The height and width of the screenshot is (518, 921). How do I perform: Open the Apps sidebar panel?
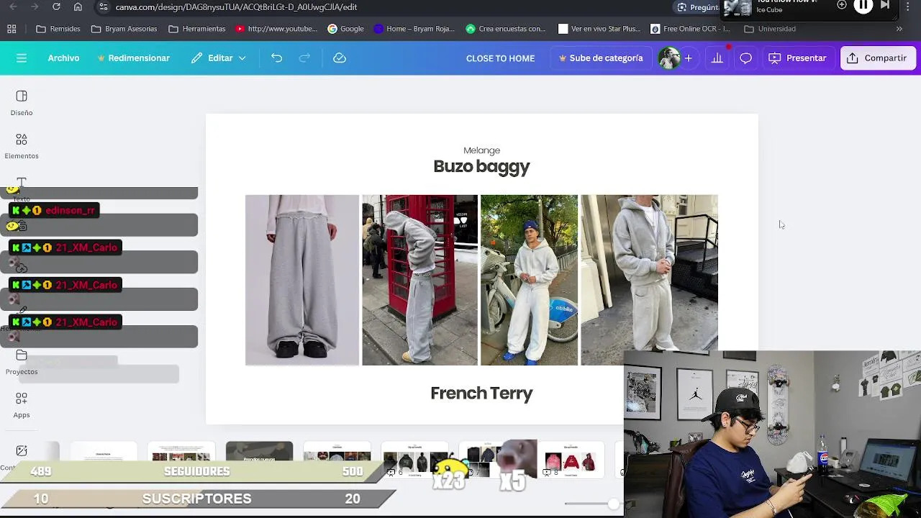pos(22,405)
